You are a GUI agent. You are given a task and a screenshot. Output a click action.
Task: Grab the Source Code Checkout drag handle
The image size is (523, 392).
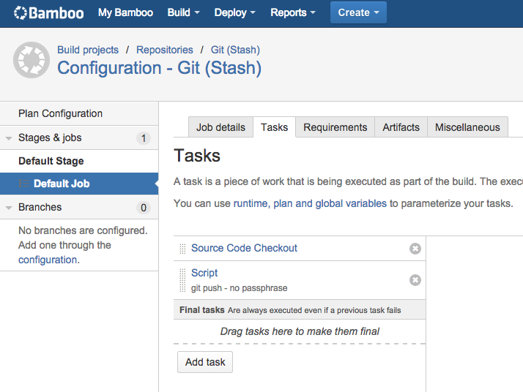click(x=182, y=249)
